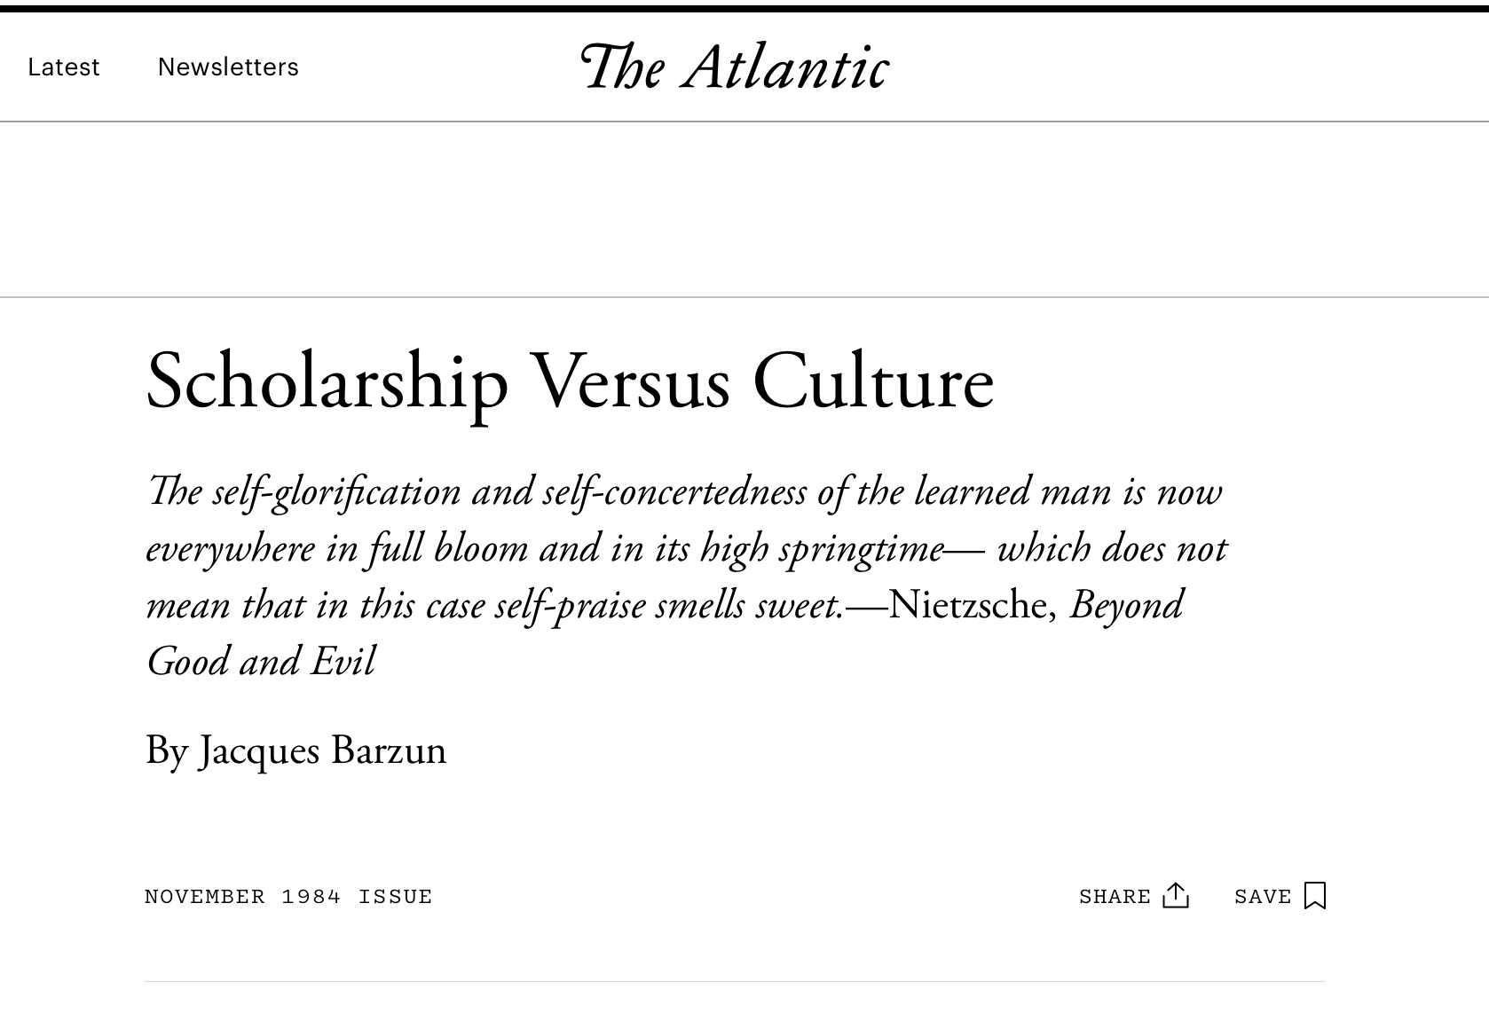The height and width of the screenshot is (1029, 1489).
Task: Open the November 1984 Issue link
Action: 288,897
